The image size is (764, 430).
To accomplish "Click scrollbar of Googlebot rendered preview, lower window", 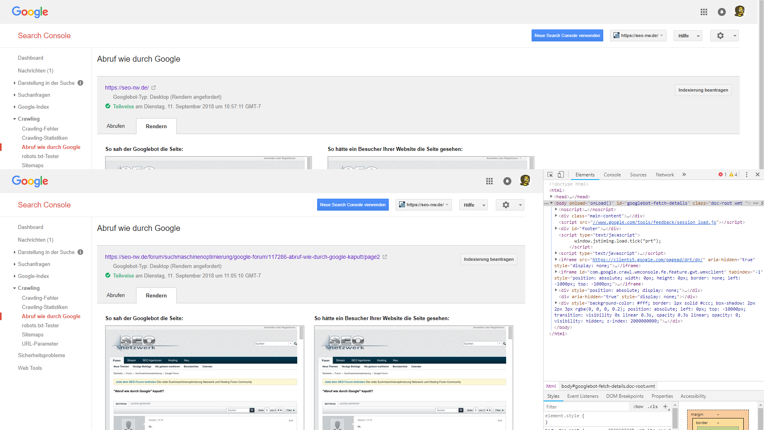I will pyautogui.click(x=302, y=333).
